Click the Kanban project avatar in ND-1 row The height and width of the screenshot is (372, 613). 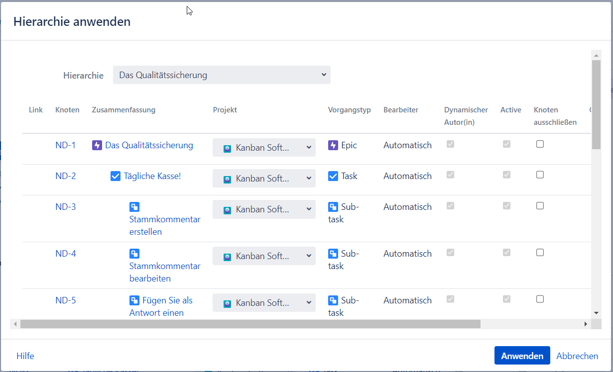[228, 148]
